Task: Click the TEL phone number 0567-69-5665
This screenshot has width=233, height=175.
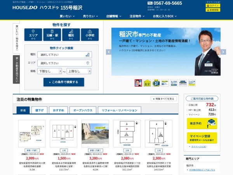Action: pyautogui.click(x=165, y=3)
